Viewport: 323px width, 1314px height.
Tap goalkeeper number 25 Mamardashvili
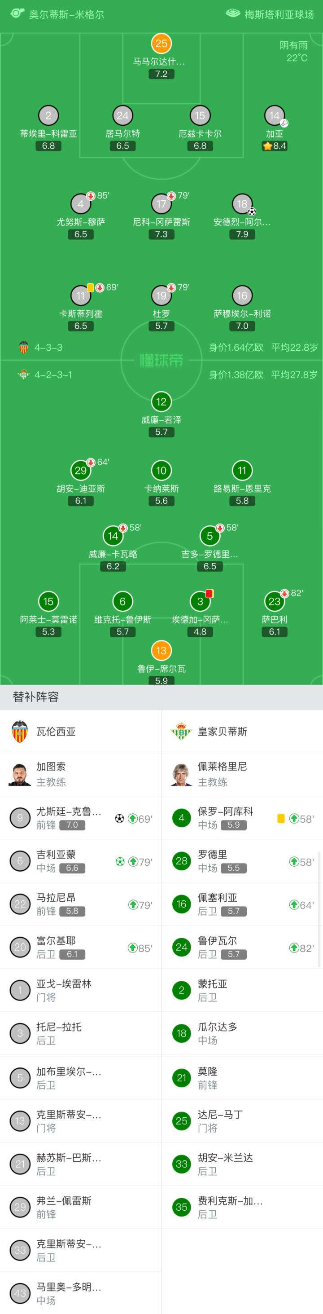click(161, 44)
